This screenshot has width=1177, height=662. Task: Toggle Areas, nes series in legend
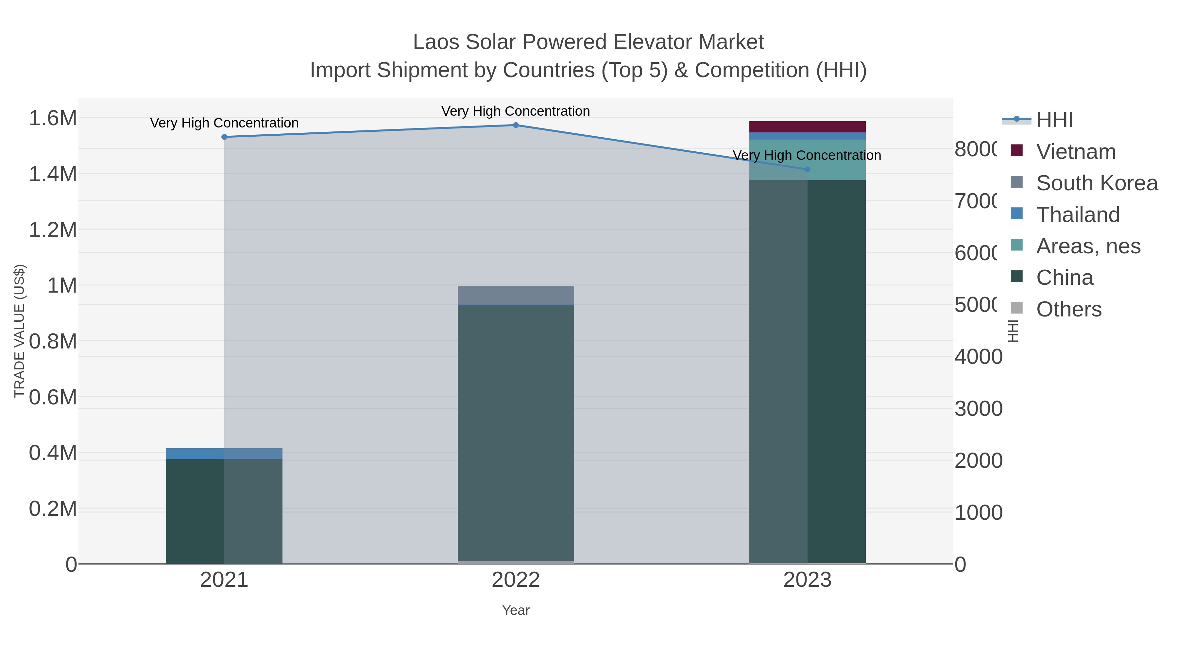pos(1076,246)
